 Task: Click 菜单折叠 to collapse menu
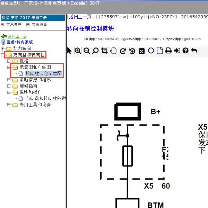(x=40, y=25)
